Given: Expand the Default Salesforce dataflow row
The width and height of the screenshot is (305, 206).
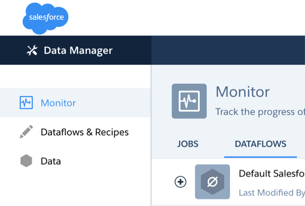Looking at the screenshot, I should tap(180, 182).
